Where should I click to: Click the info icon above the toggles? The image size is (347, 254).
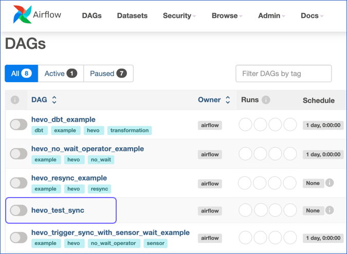click(15, 100)
